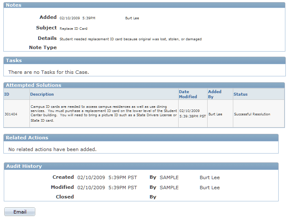This screenshot has height=219, width=290.
Task: Click 'There are no Tasks for this Case.'
Action: pyautogui.click(x=49, y=72)
